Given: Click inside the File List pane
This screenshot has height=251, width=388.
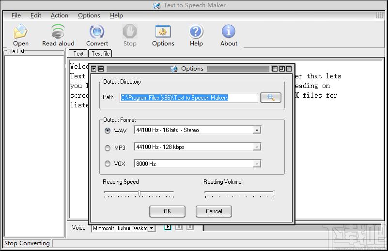Looking at the screenshot, I should point(34,146).
